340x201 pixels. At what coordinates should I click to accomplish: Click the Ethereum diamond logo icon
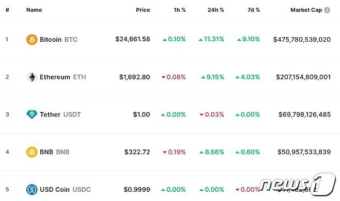(32, 77)
